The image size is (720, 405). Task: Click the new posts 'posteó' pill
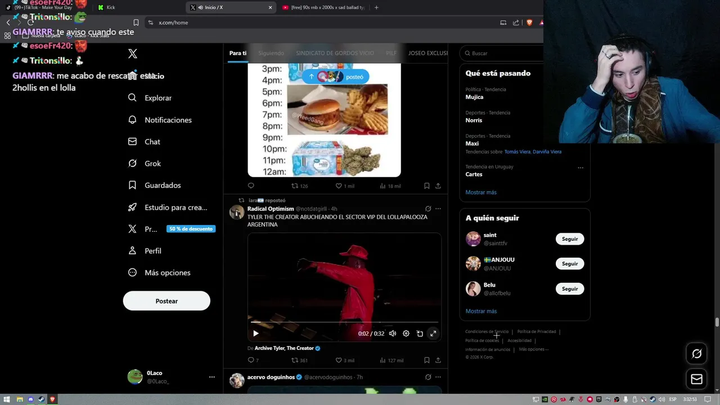(x=336, y=76)
